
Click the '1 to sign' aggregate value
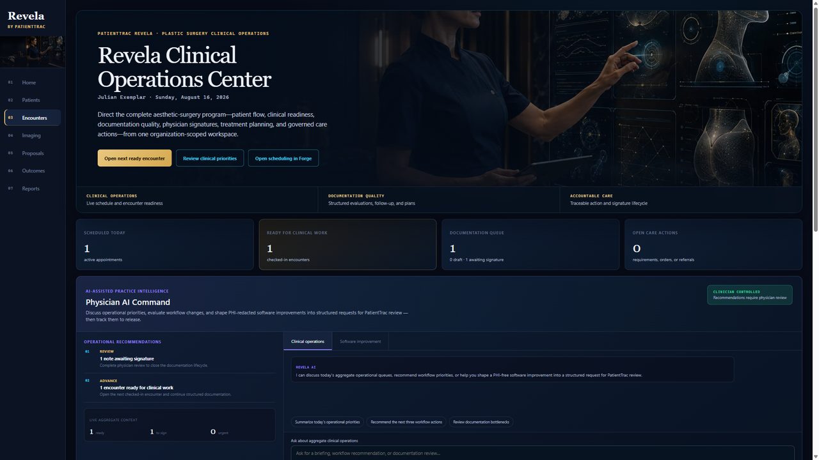[158, 432]
